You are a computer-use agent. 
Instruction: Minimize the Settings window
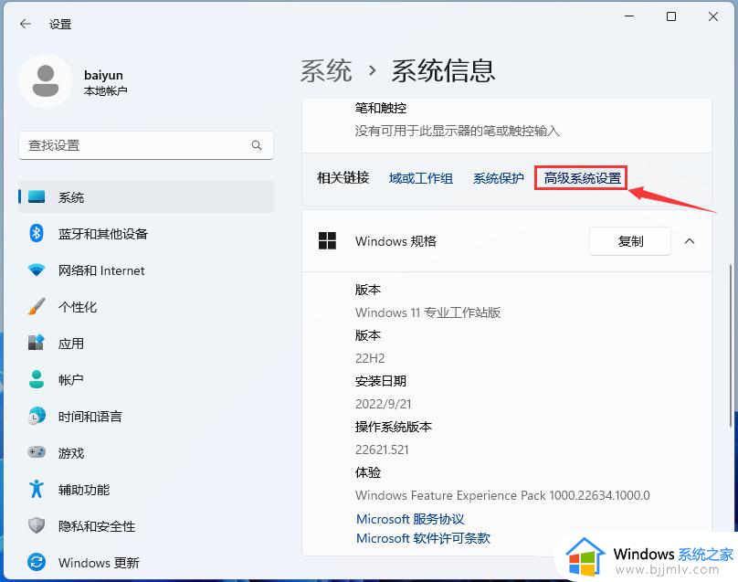629,16
